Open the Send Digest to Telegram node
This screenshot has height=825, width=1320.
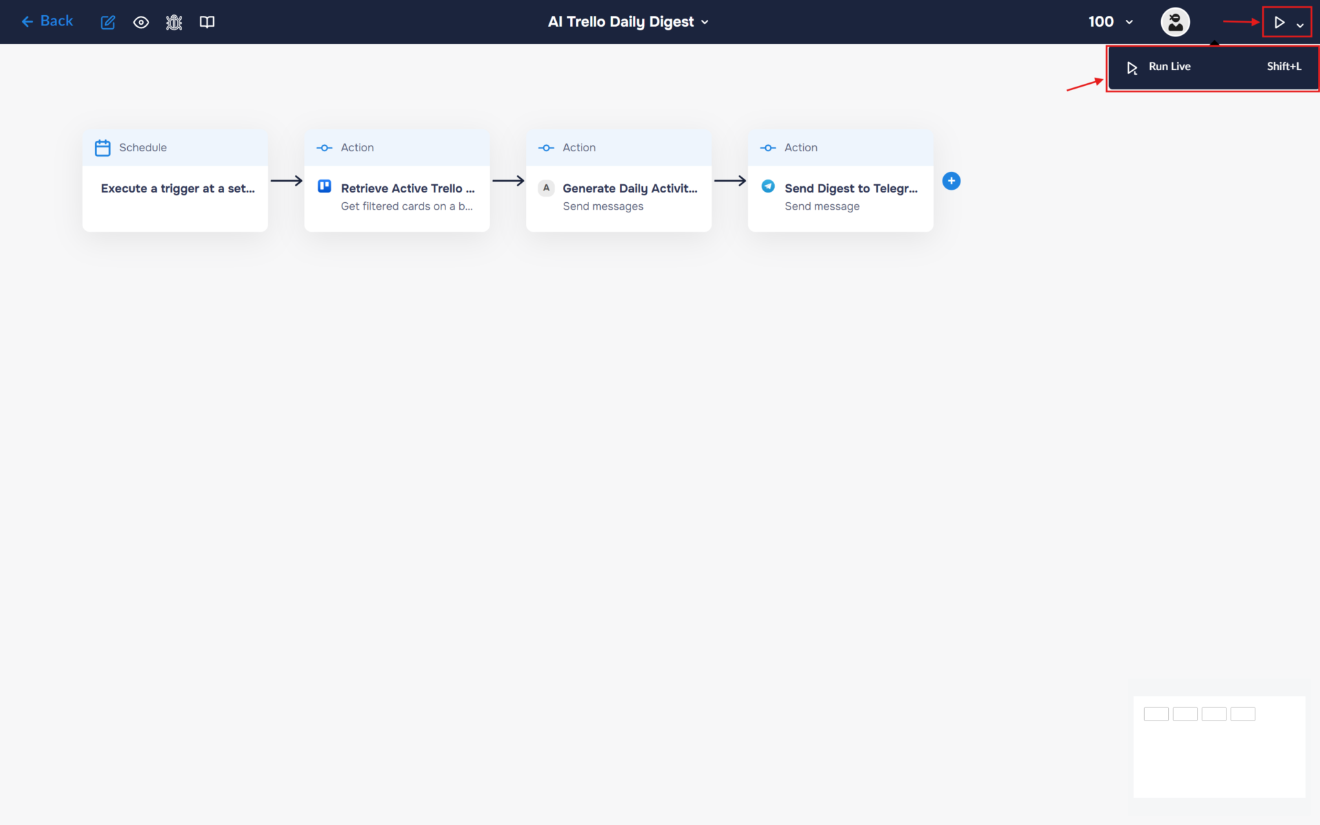pos(840,181)
